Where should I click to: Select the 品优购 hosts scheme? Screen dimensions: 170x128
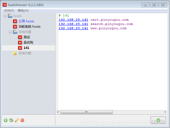click(28, 42)
